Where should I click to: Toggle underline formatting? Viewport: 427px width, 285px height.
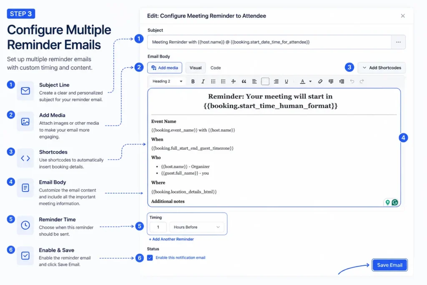coord(286,81)
